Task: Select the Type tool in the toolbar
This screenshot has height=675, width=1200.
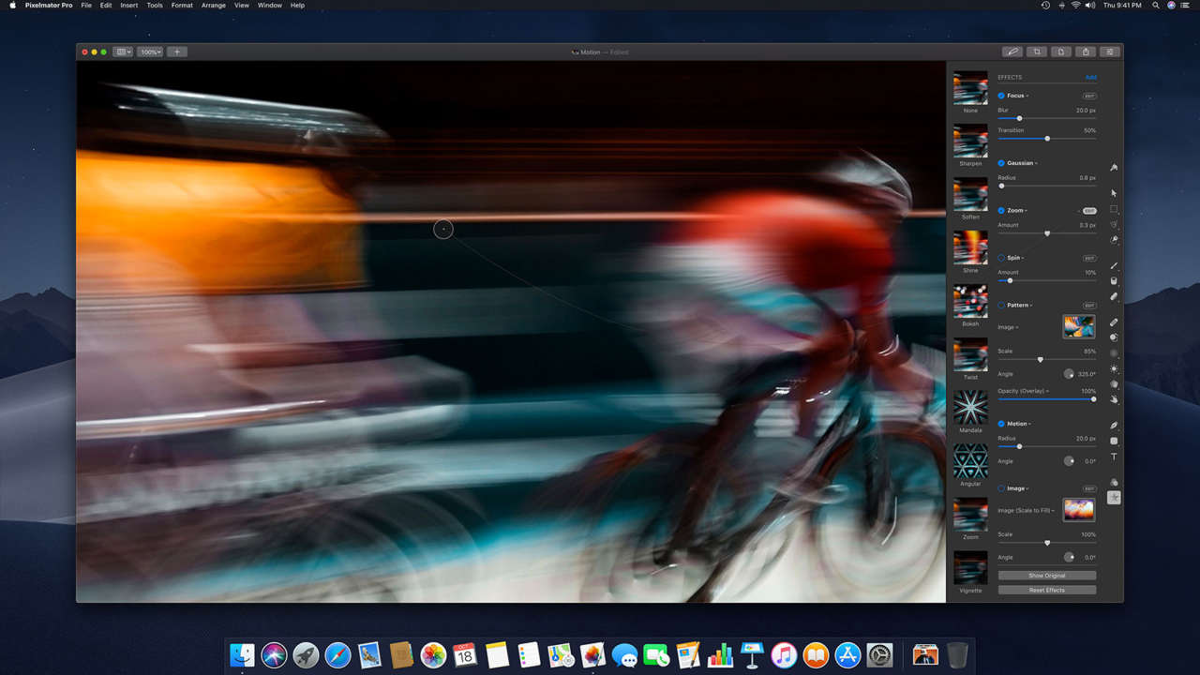Action: [1114, 457]
